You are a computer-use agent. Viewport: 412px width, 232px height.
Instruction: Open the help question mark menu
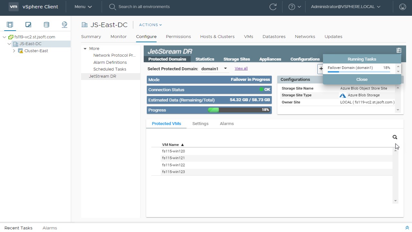coord(295,7)
